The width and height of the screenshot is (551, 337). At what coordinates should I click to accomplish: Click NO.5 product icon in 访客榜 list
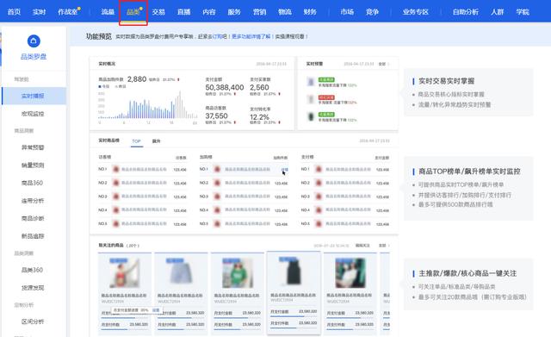115,223
